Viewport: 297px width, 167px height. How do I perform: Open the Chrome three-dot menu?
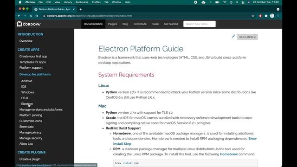click(x=278, y=16)
